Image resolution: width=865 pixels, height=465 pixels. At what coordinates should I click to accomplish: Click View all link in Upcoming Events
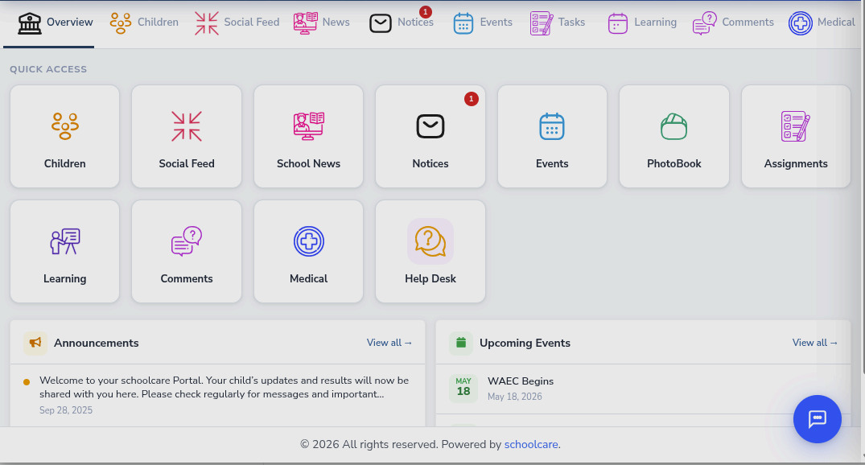click(815, 343)
